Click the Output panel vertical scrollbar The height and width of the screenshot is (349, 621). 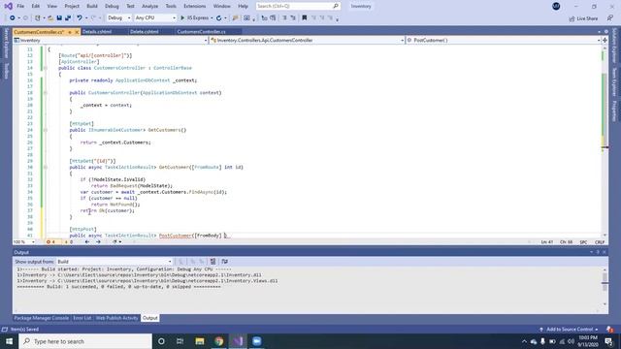(605, 287)
